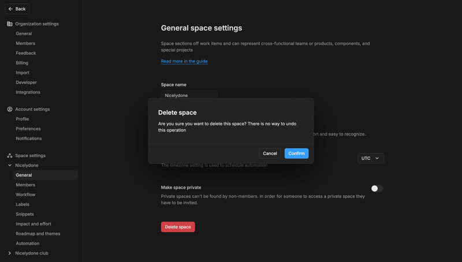Go to Roadmap and themes

click(x=38, y=234)
